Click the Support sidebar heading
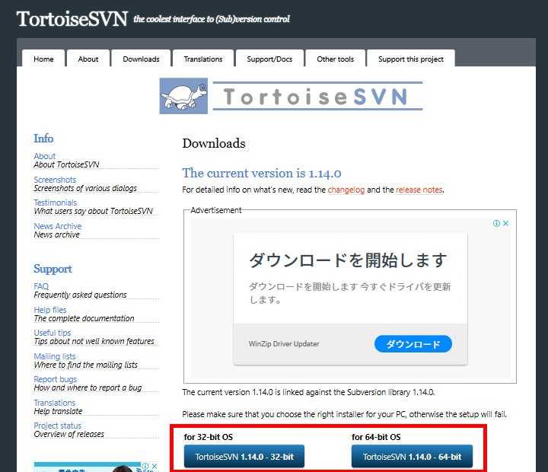 tap(53, 269)
